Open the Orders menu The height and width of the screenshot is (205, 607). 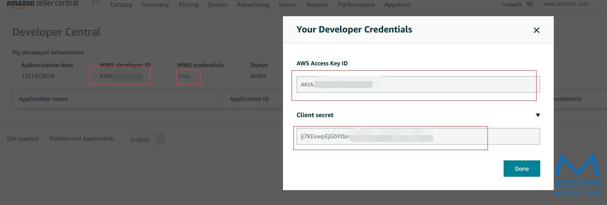point(218,5)
